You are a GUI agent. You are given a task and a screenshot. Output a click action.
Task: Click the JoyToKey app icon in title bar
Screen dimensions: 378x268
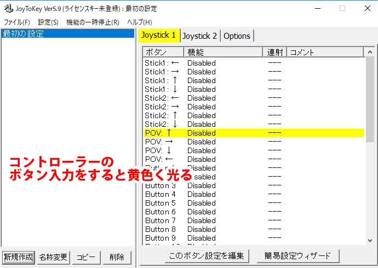pyautogui.click(x=9, y=8)
